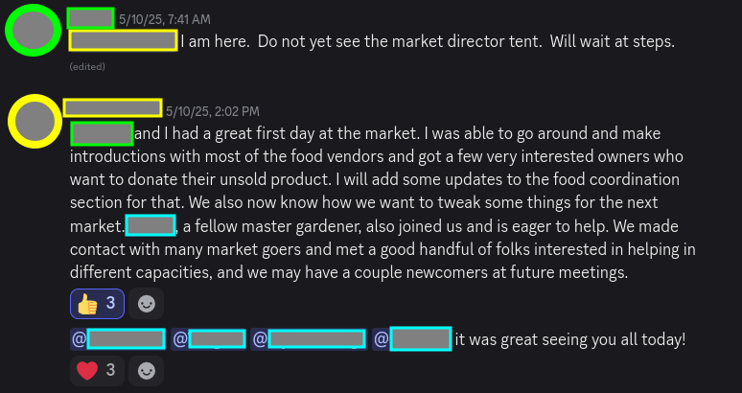Add a reaction beside the thumbs up
742x393 pixels.
146,304
